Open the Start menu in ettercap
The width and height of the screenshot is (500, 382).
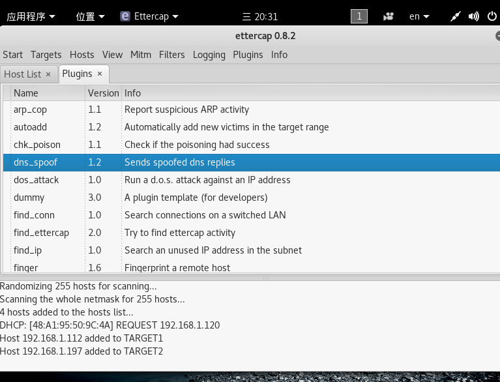[13, 55]
